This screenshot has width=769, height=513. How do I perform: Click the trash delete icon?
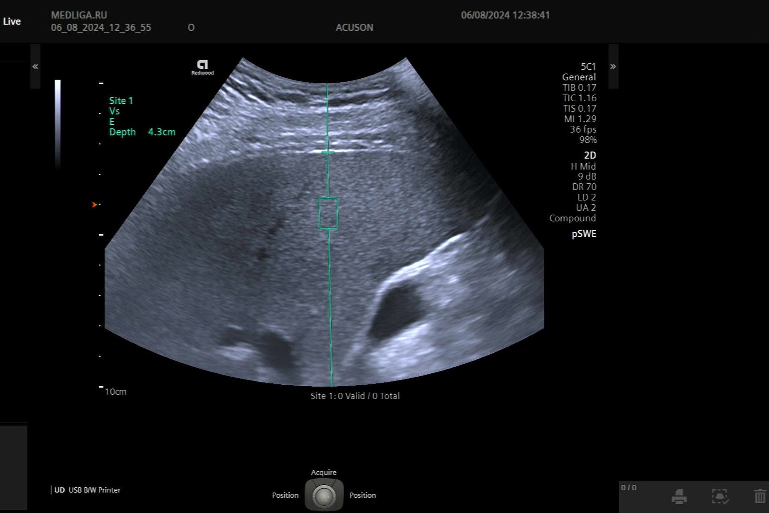[760, 496]
